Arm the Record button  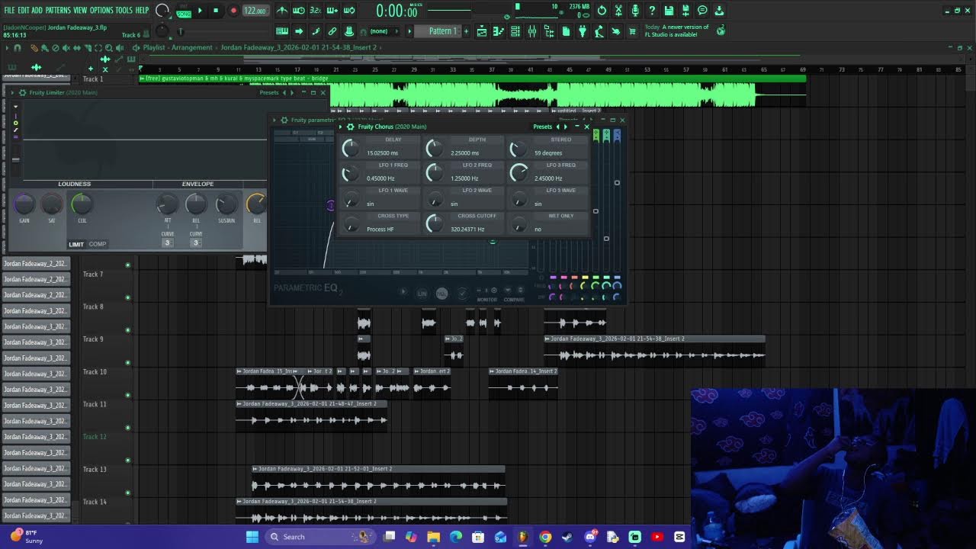click(x=233, y=11)
